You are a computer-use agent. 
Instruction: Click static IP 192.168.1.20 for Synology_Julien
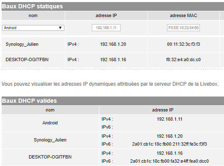click(113, 44)
